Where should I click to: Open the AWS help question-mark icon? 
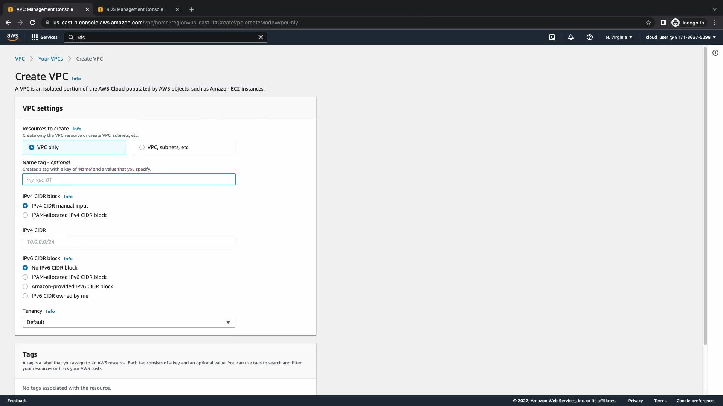pos(590,37)
